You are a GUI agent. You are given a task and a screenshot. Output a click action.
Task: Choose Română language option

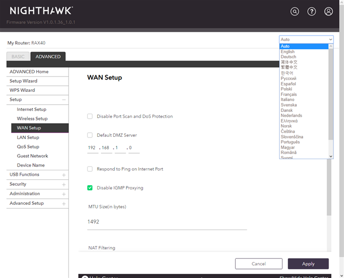pos(304,153)
